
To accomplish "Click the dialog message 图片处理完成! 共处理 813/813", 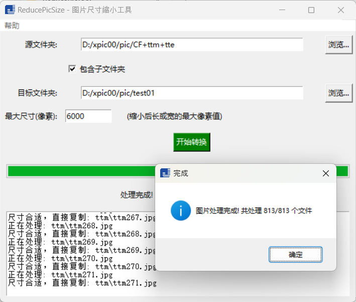I will 254,211.
